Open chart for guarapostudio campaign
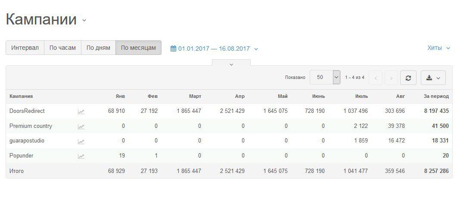This screenshot has height=209, width=463. point(81,142)
